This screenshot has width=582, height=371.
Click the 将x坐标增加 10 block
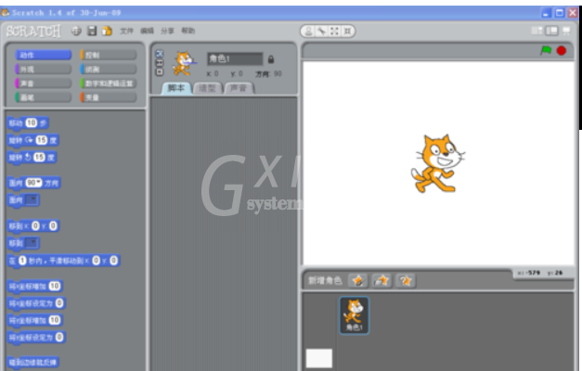[35, 286]
